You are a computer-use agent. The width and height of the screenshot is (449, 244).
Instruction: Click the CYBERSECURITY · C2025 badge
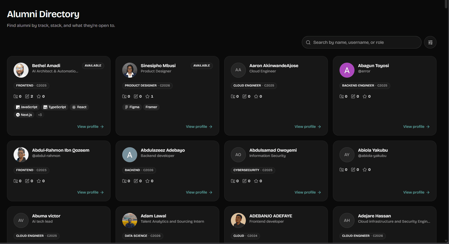pos(253,170)
